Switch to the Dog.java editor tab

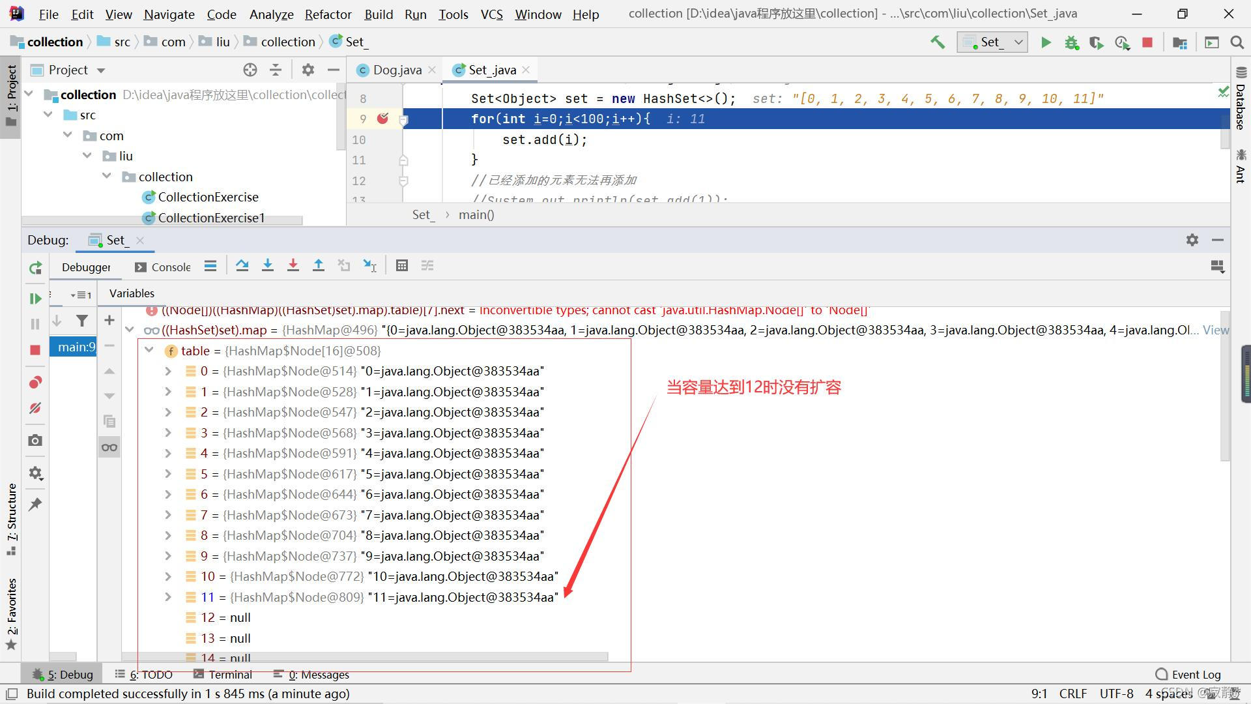[x=397, y=70]
